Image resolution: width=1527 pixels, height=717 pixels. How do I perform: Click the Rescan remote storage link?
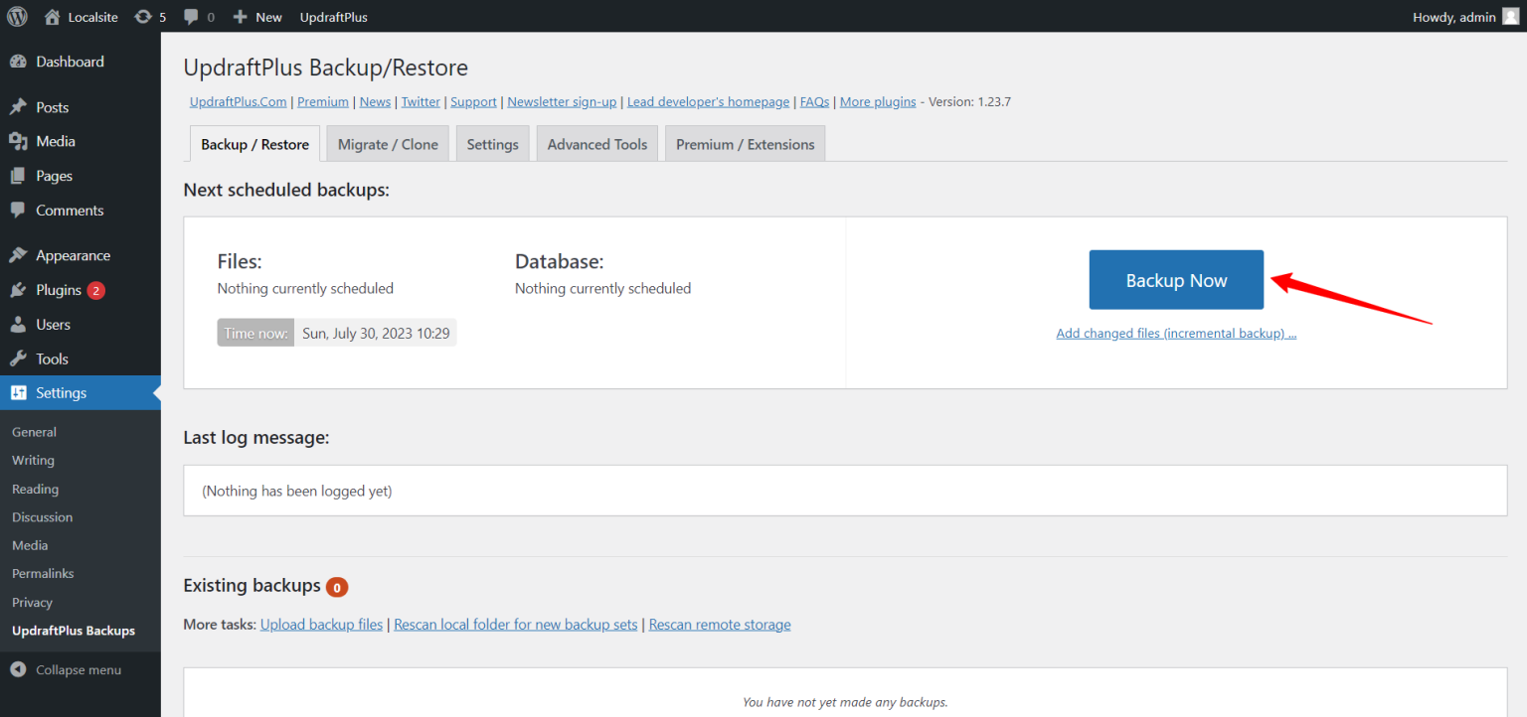tap(720, 624)
